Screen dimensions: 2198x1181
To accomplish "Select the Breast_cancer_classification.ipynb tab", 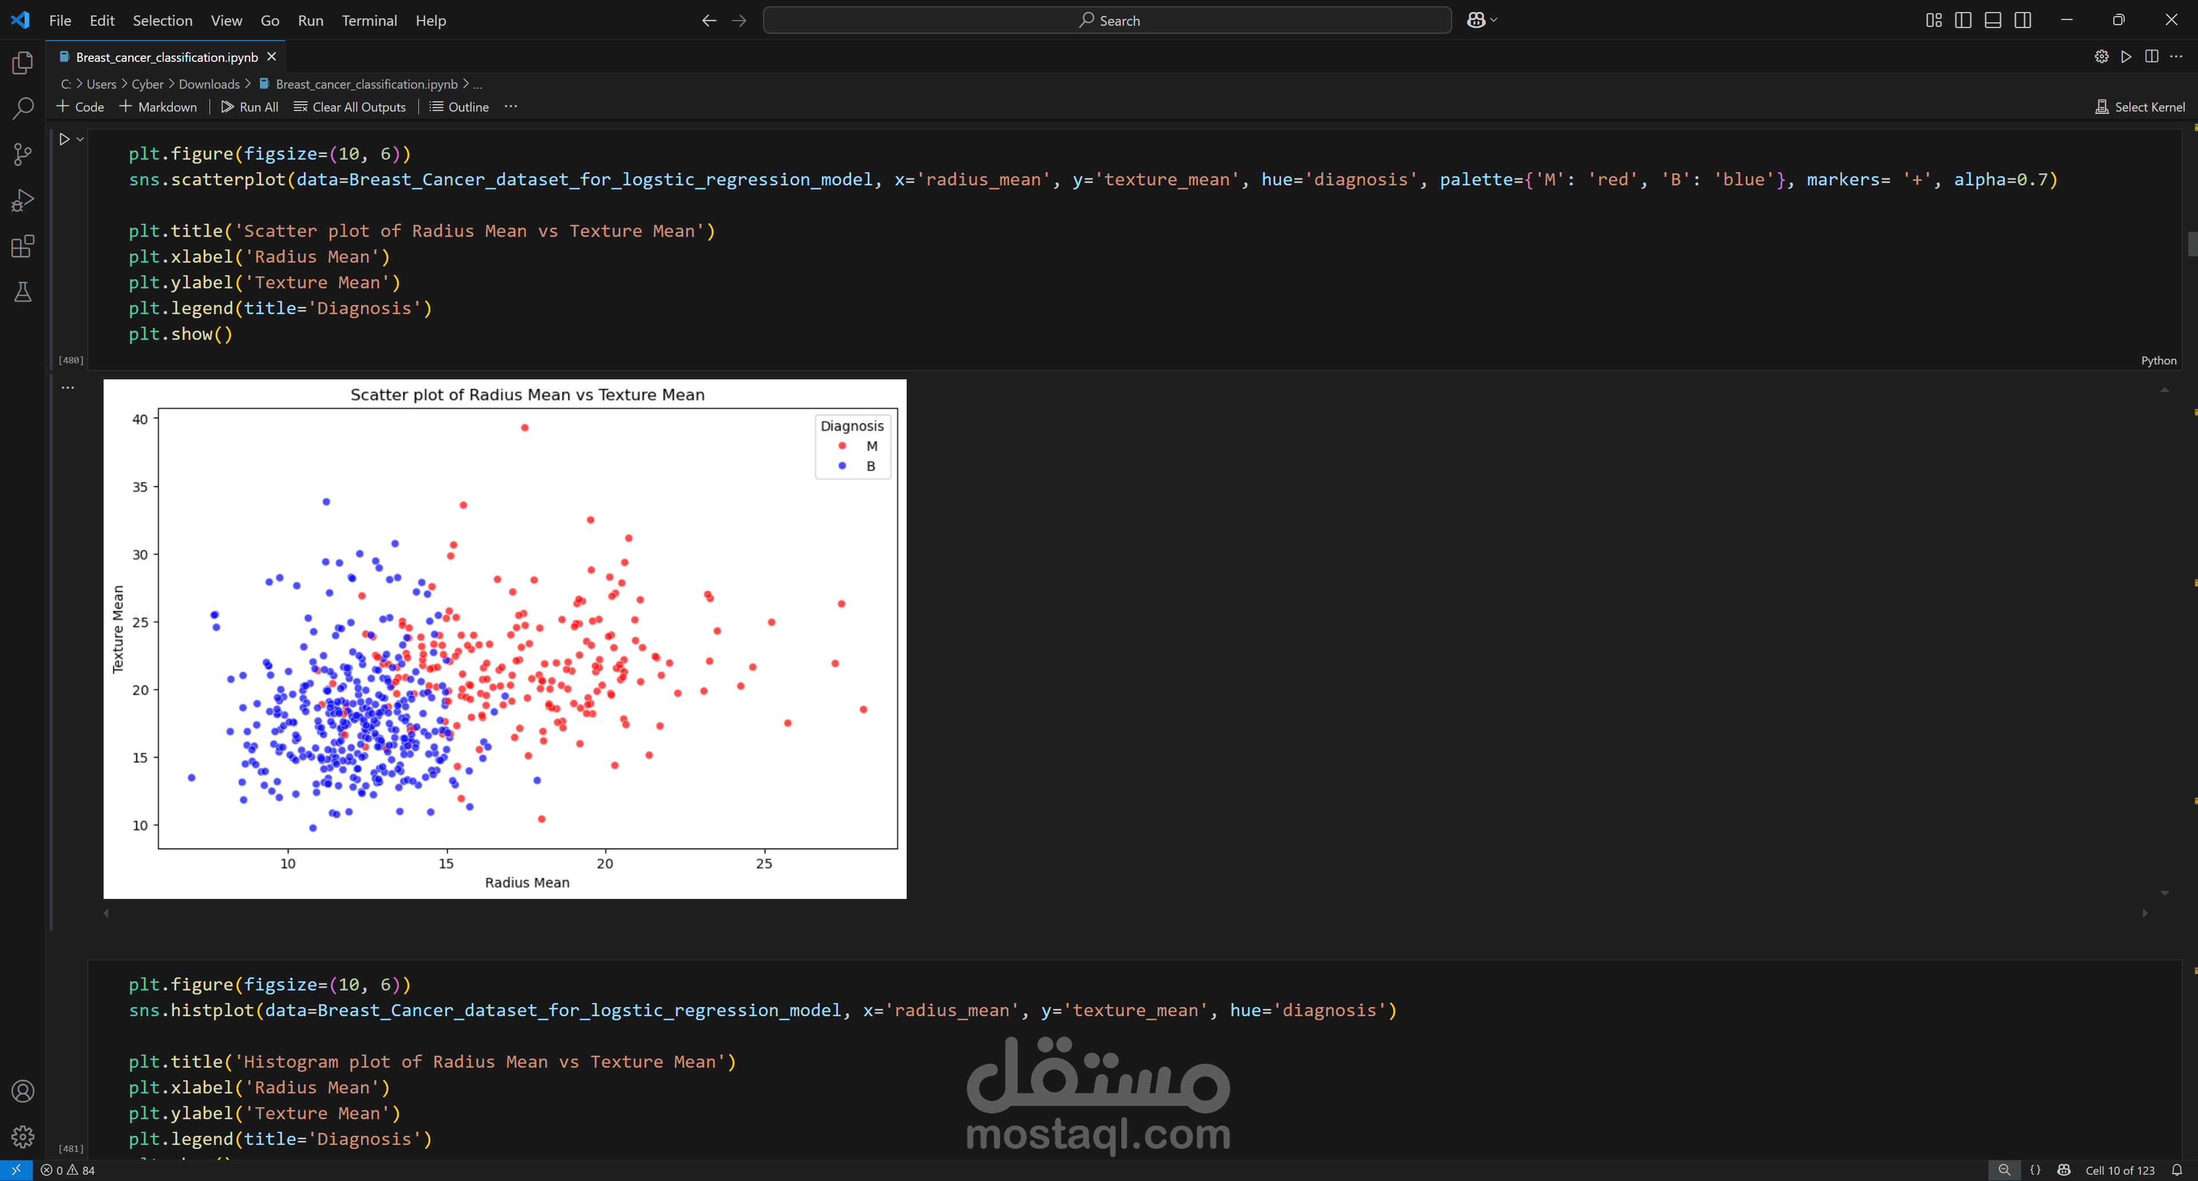I will click(167, 57).
